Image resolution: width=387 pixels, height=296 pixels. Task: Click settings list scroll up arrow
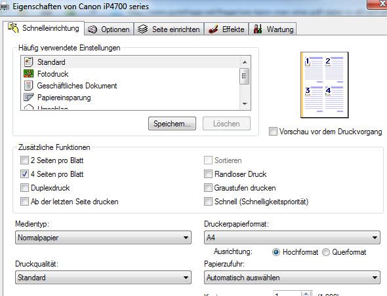[x=245, y=62]
